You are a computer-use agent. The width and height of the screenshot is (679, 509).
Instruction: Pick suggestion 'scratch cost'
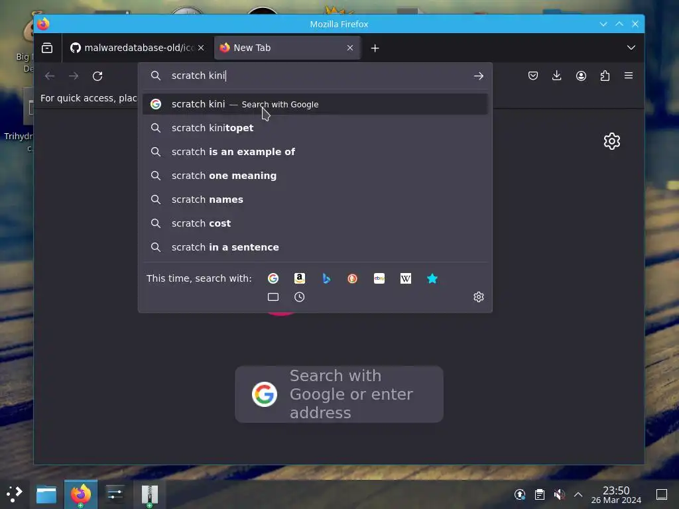[315, 223]
